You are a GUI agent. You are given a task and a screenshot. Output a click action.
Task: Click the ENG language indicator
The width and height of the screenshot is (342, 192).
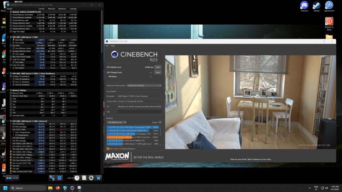(x=316, y=188)
